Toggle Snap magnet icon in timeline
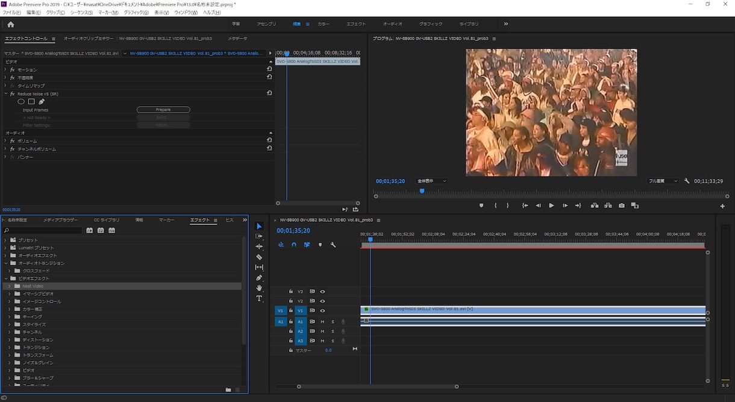 [294, 245]
